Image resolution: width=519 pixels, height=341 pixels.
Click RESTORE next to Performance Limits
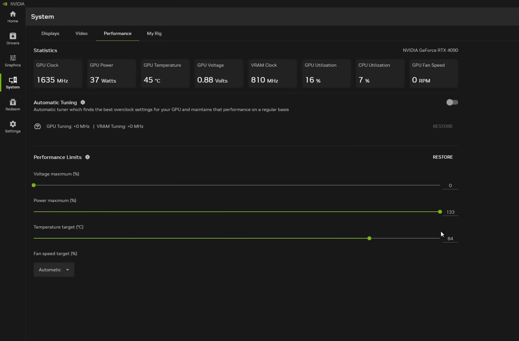(443, 157)
